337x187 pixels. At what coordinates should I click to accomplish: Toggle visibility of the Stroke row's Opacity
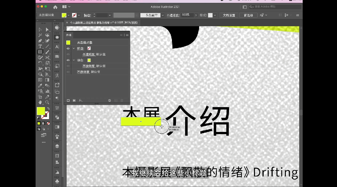coord(68,54)
